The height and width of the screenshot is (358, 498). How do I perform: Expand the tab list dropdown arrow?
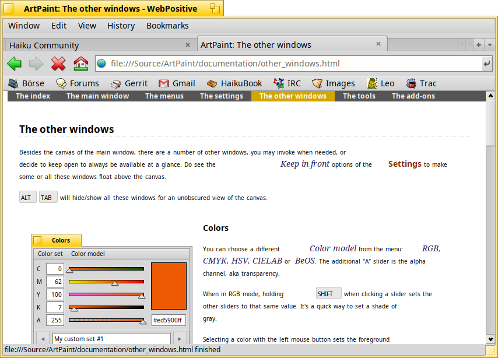[x=489, y=45]
